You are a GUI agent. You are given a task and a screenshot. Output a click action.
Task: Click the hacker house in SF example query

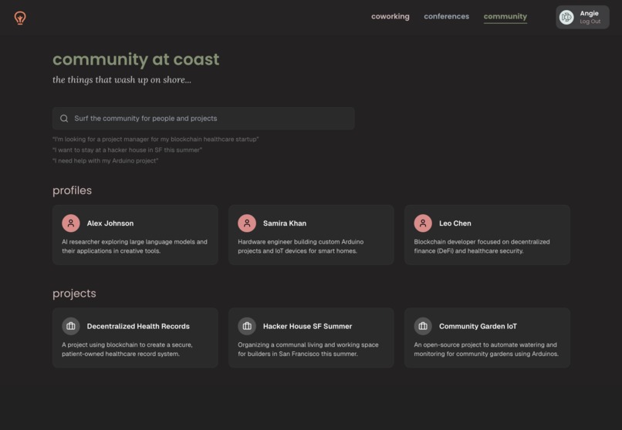click(127, 150)
